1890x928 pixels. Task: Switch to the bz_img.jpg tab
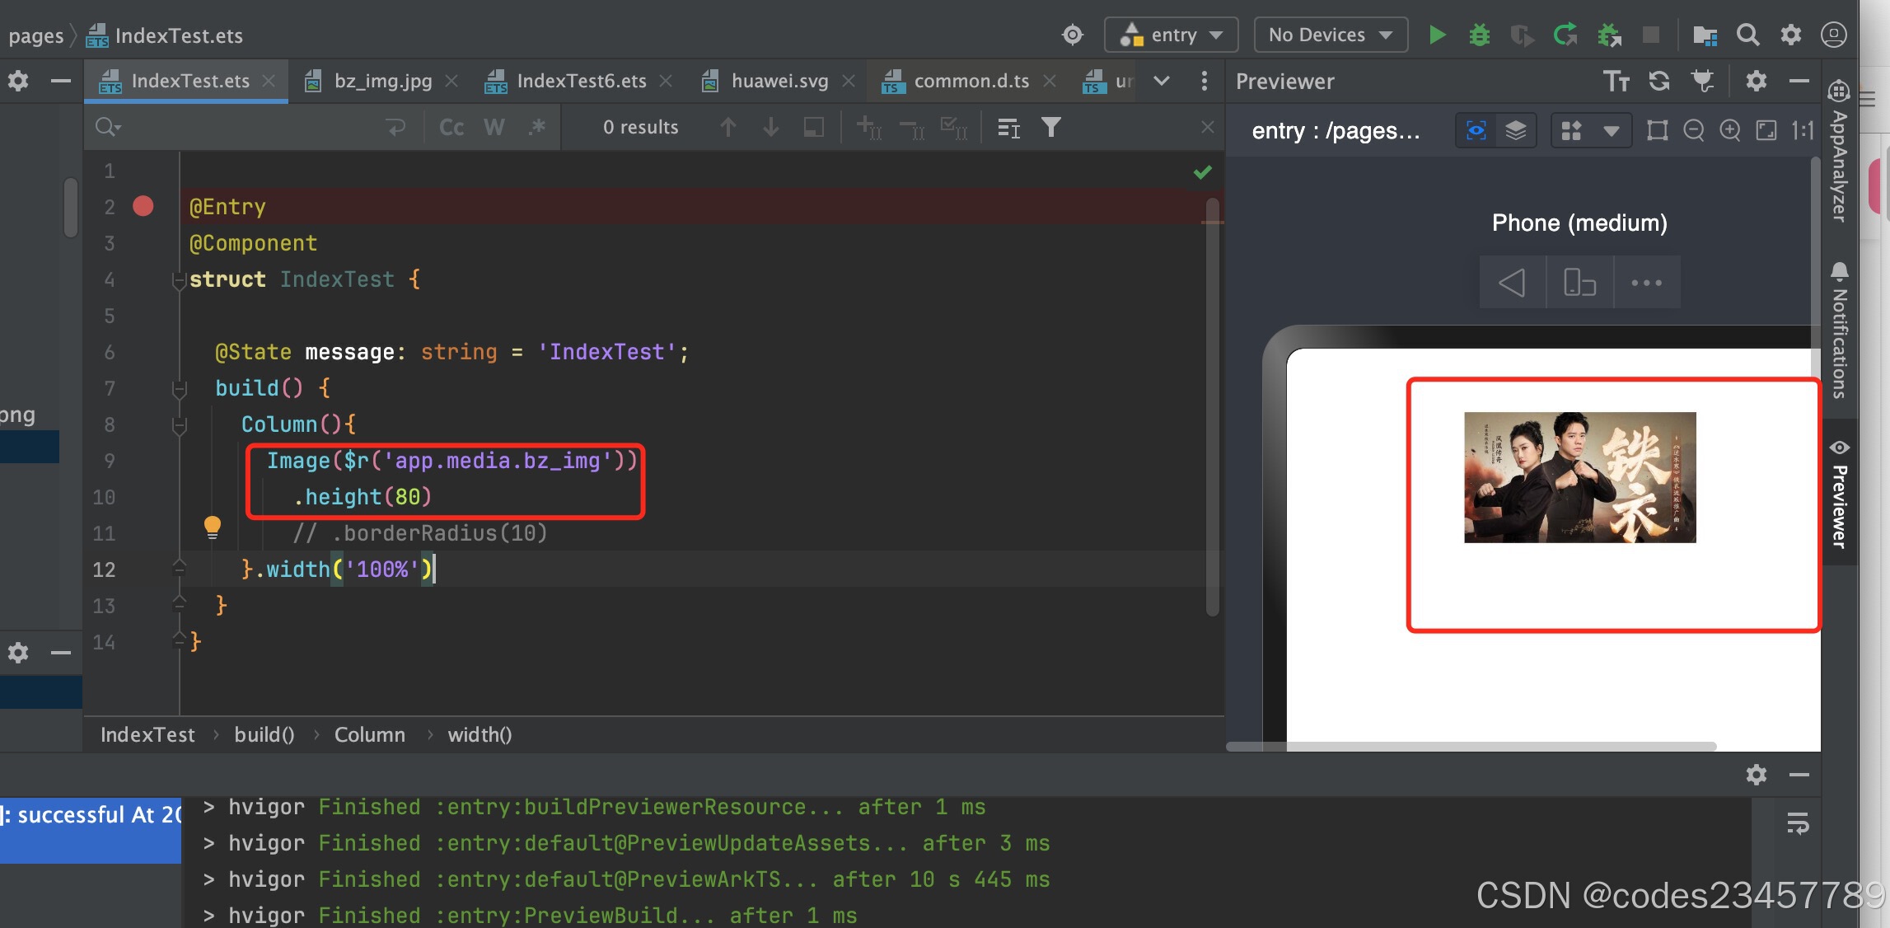(381, 81)
